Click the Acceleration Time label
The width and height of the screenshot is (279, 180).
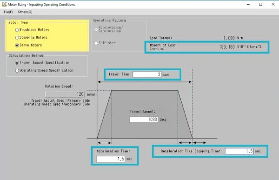(x=113, y=151)
